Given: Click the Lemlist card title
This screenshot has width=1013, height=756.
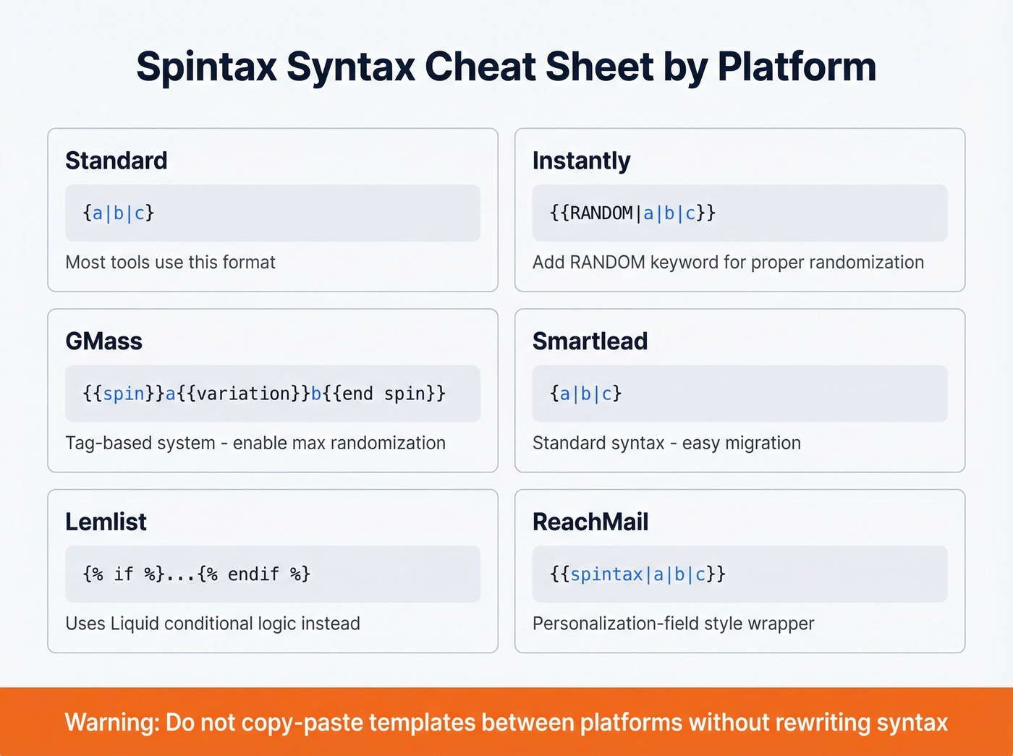Looking at the screenshot, I should 106,522.
